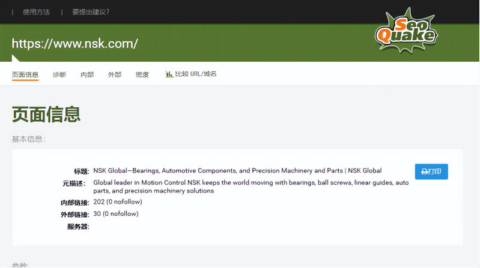Open the 要提出建议? feedback link

[91, 12]
